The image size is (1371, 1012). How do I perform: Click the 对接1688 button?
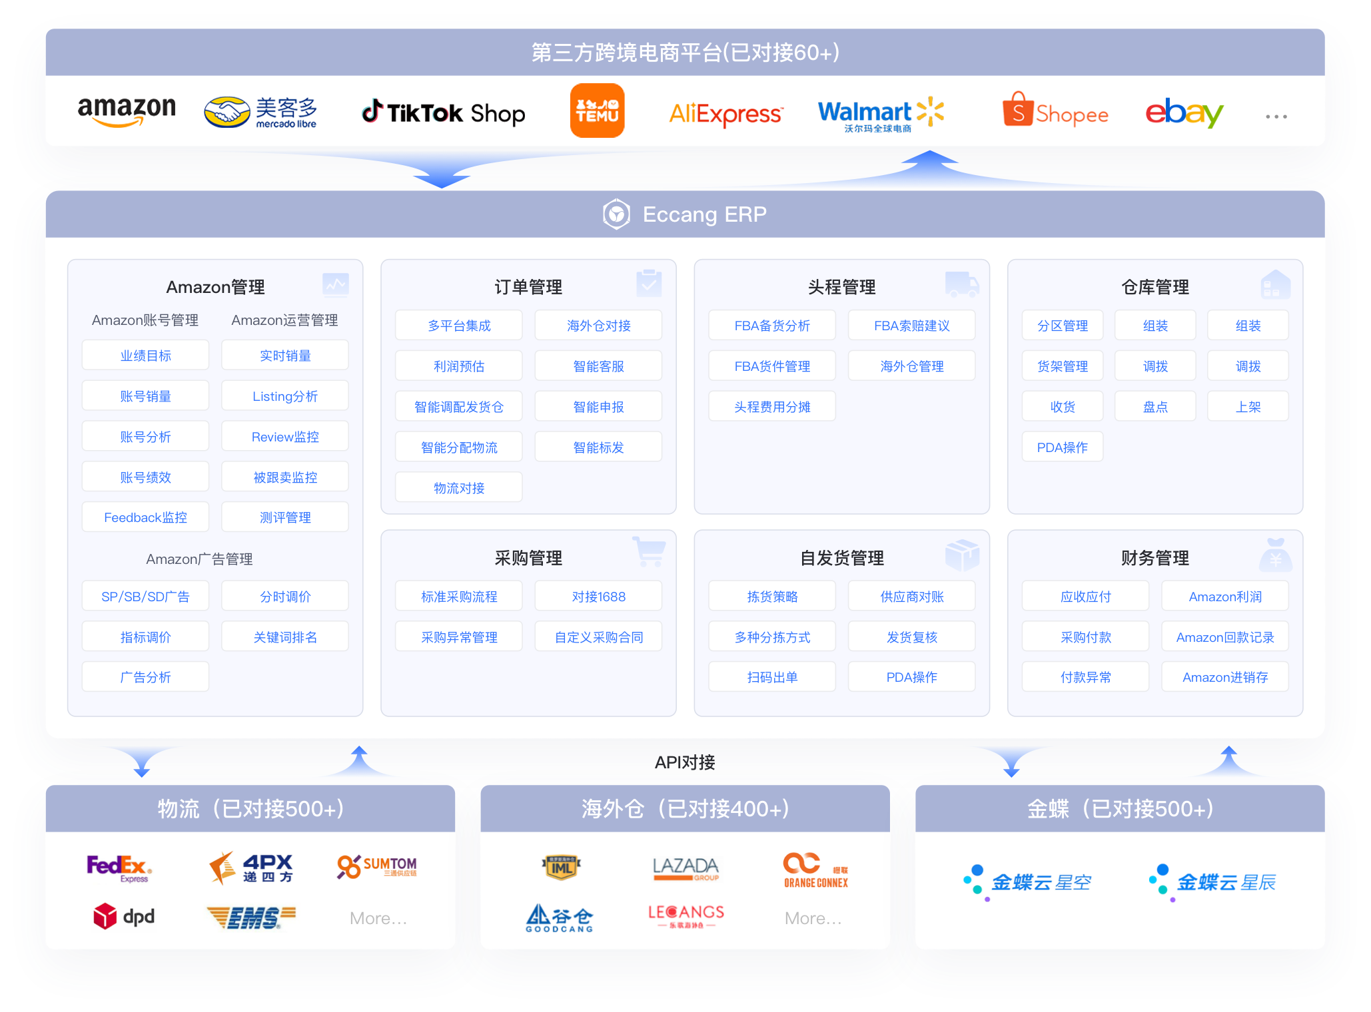(x=598, y=596)
